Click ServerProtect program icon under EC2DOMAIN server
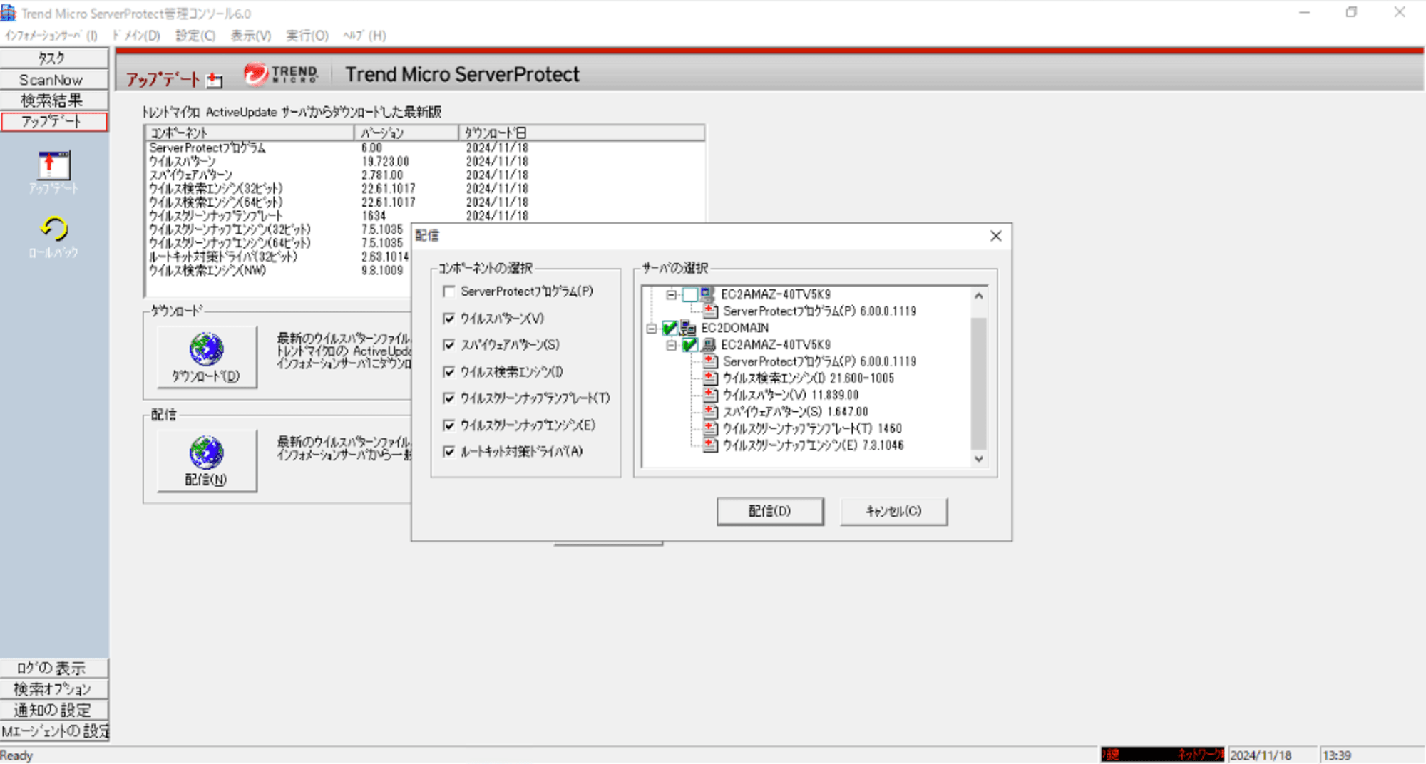The height and width of the screenshot is (764, 1426). click(x=710, y=361)
